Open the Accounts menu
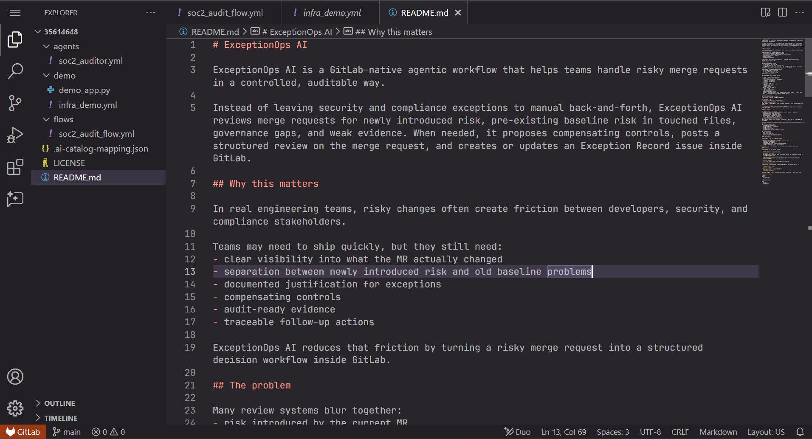Viewport: 812px width, 439px height. (x=15, y=377)
